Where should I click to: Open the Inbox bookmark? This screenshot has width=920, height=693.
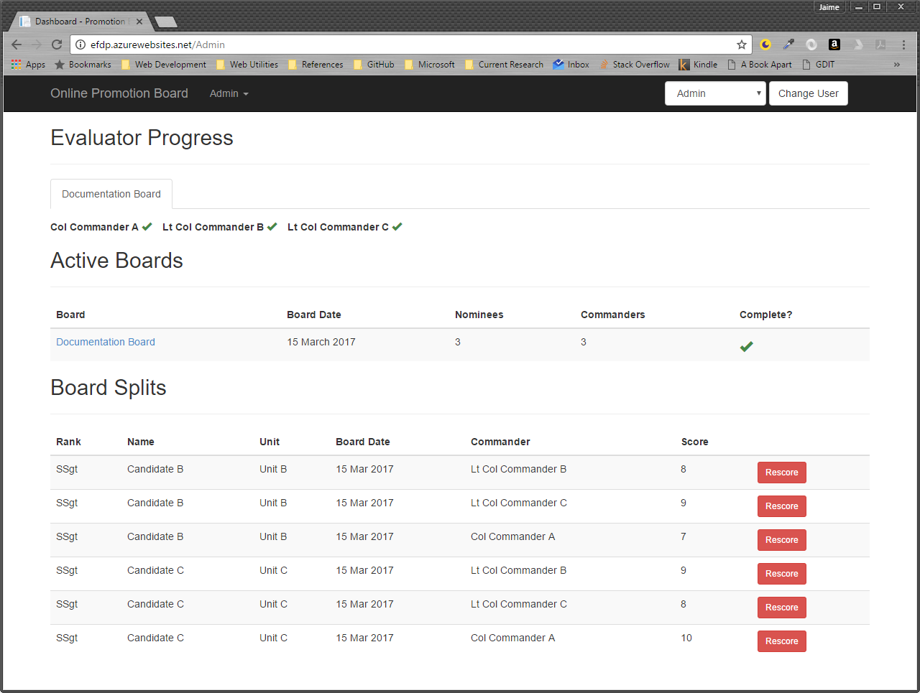[571, 65]
